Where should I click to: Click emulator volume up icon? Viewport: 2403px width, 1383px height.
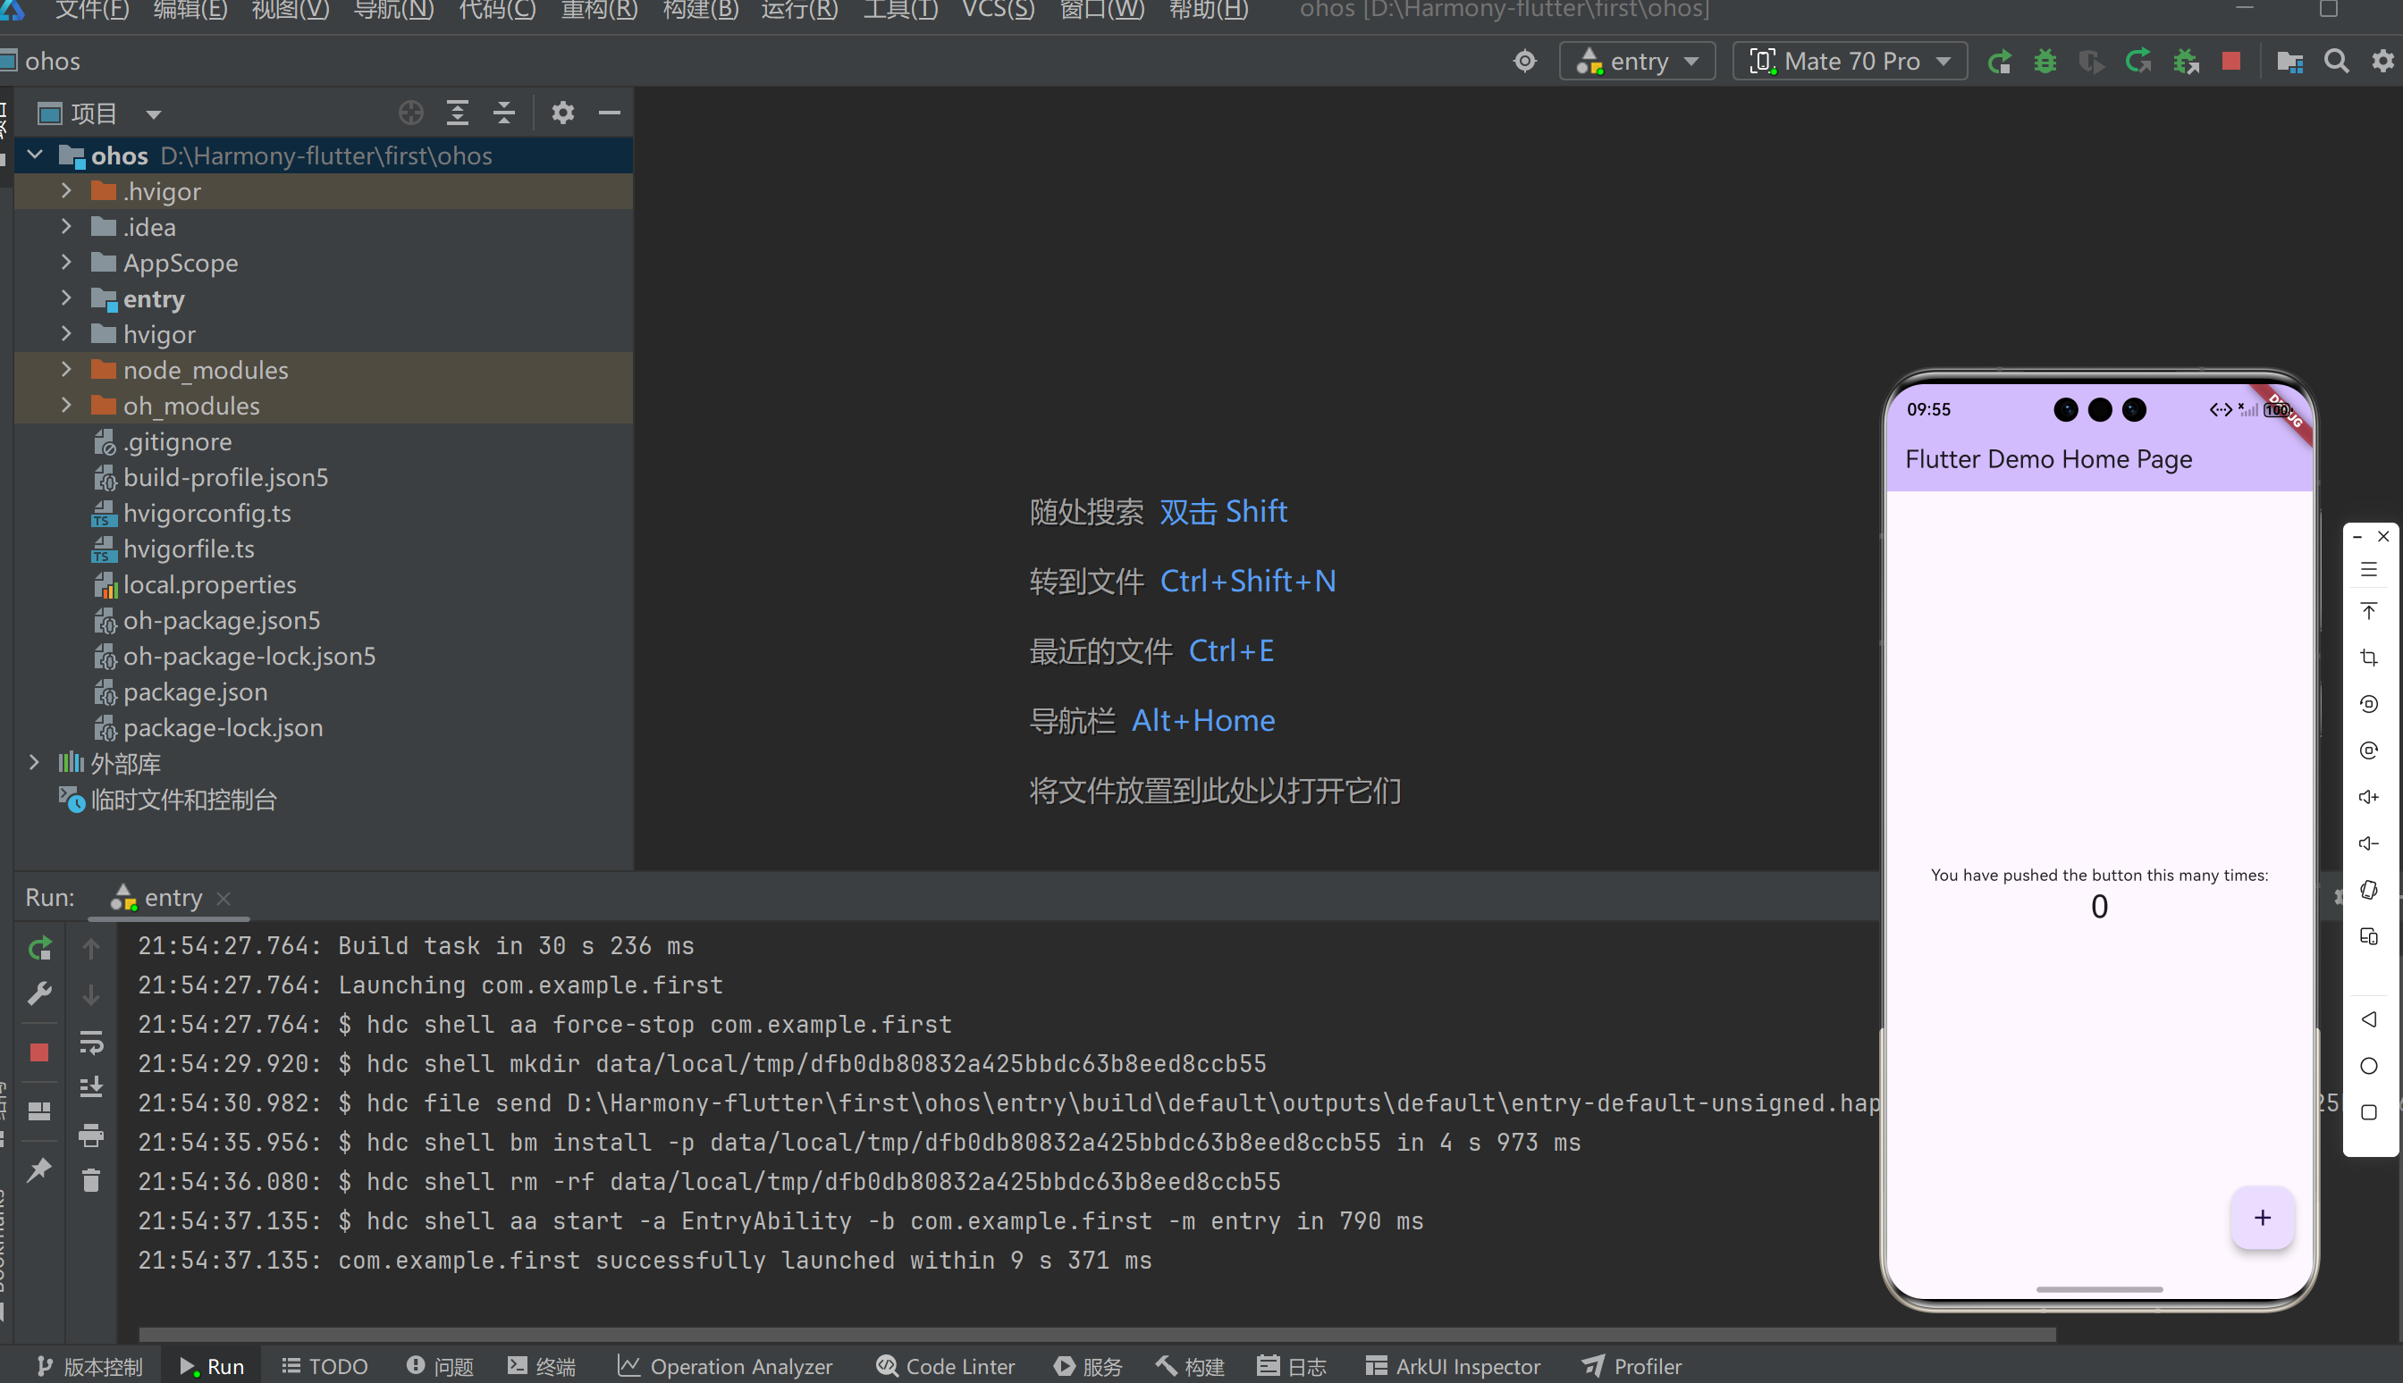(x=2368, y=797)
